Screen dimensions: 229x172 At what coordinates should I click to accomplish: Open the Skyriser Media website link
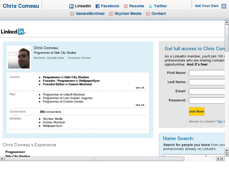53,119
